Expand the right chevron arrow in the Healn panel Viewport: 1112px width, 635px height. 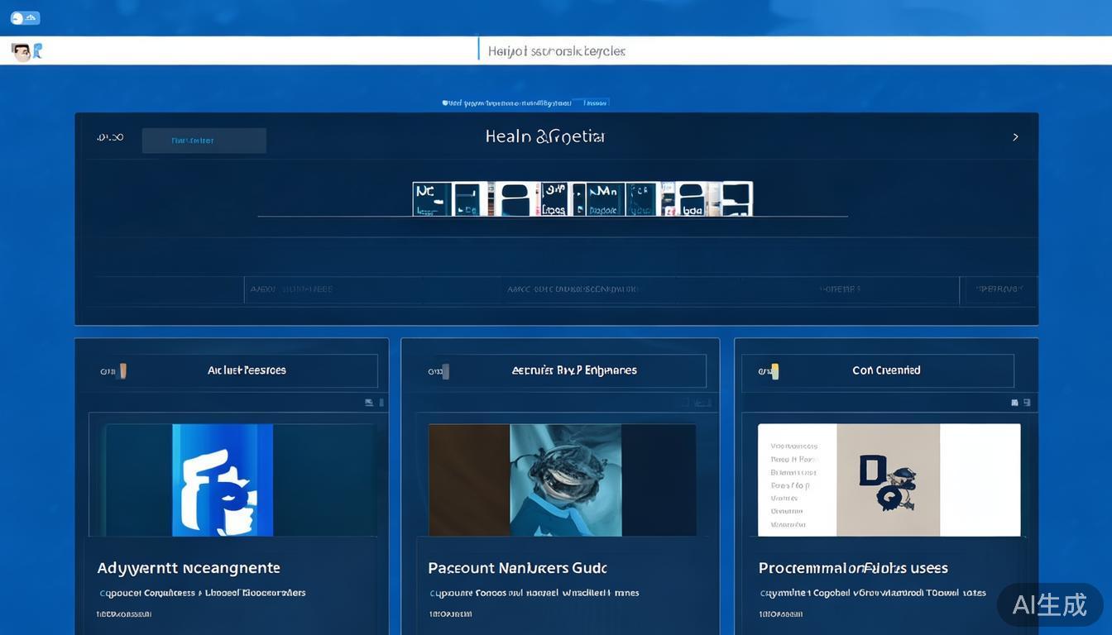coord(1015,137)
